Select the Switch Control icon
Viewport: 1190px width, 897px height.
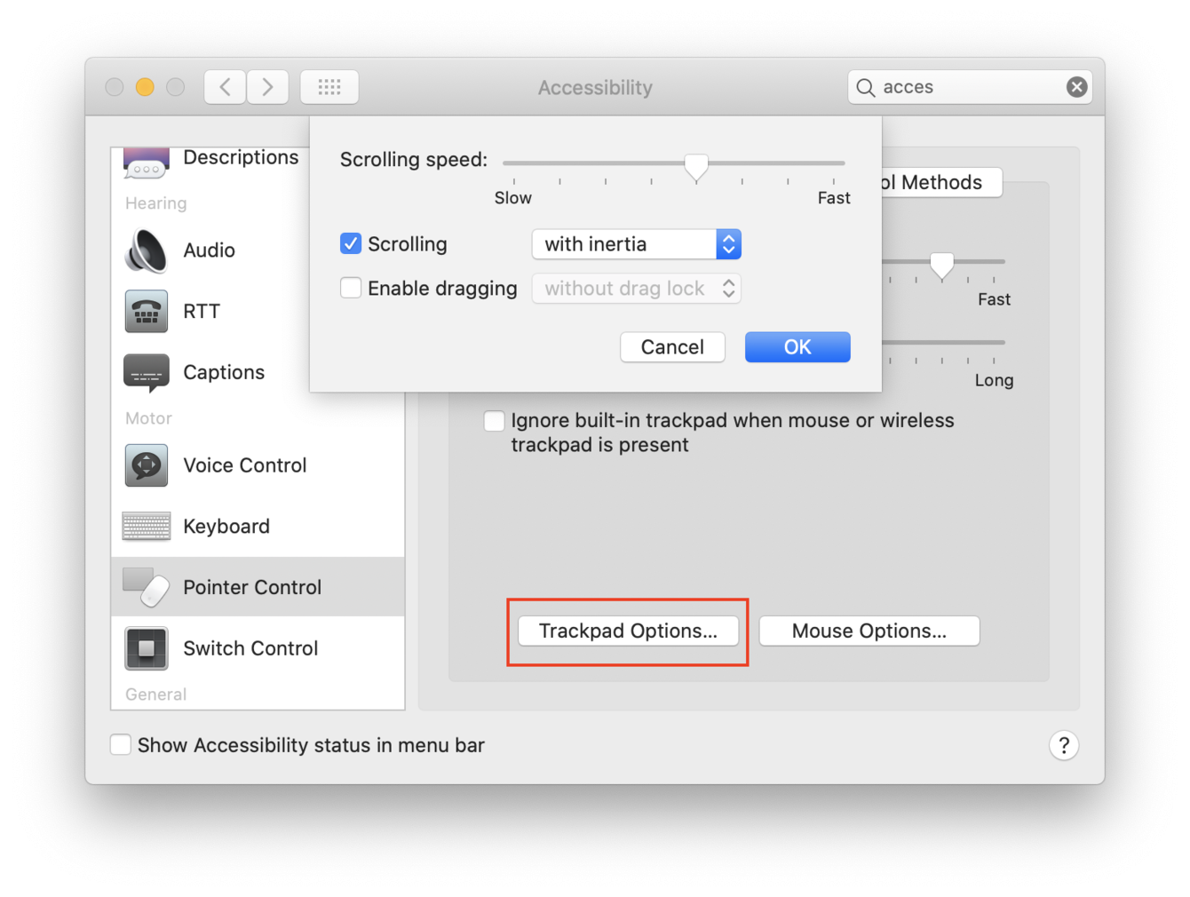147,648
